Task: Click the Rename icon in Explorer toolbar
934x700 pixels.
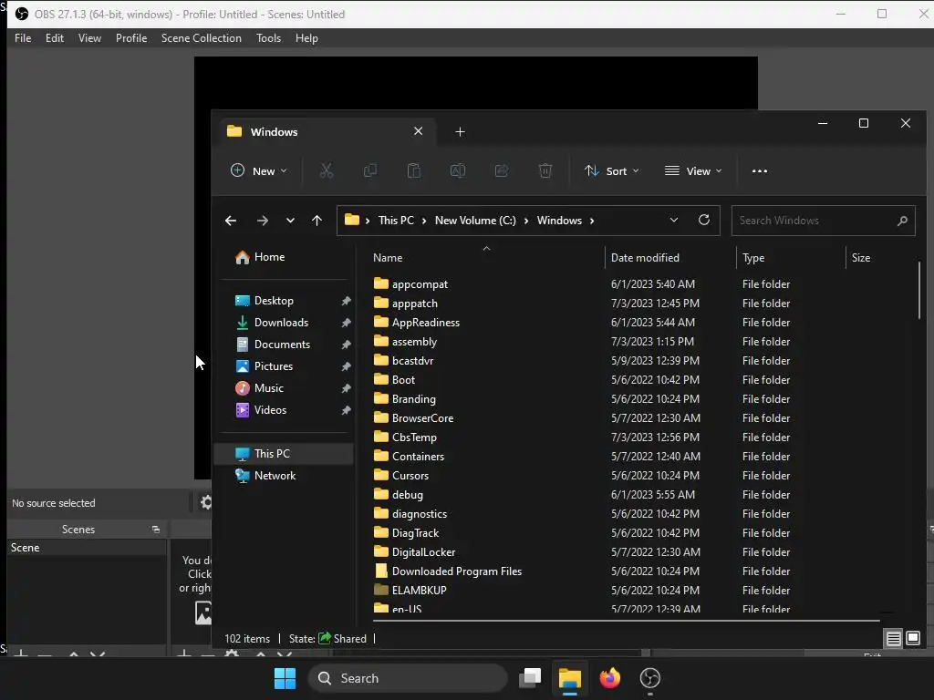Action: tap(458, 170)
